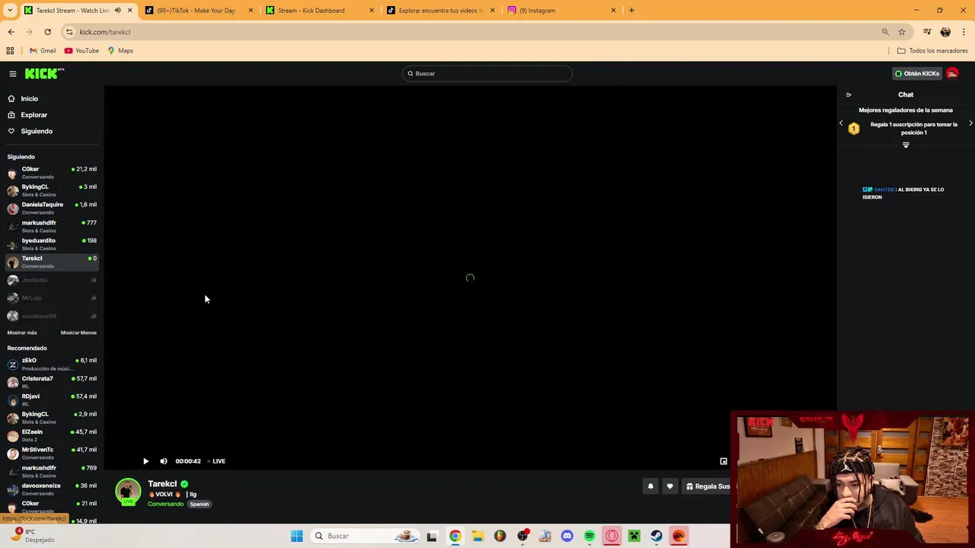The width and height of the screenshot is (975, 548).
Task: Click the zoom magnifier icon in address bar
Action: tap(885, 32)
